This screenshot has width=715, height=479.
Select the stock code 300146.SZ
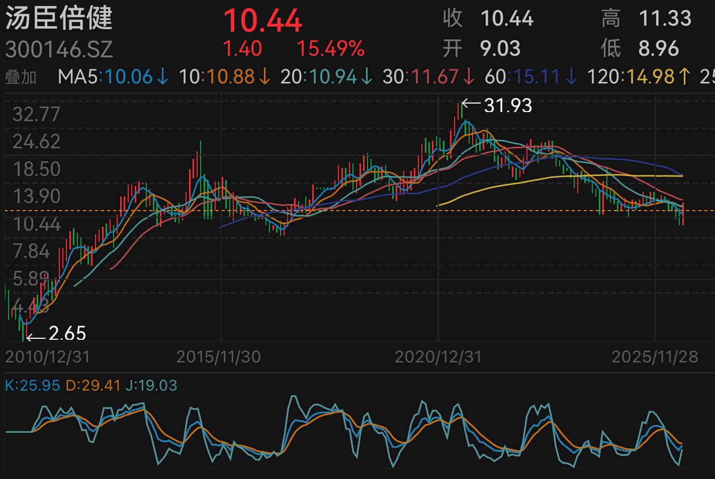59,49
